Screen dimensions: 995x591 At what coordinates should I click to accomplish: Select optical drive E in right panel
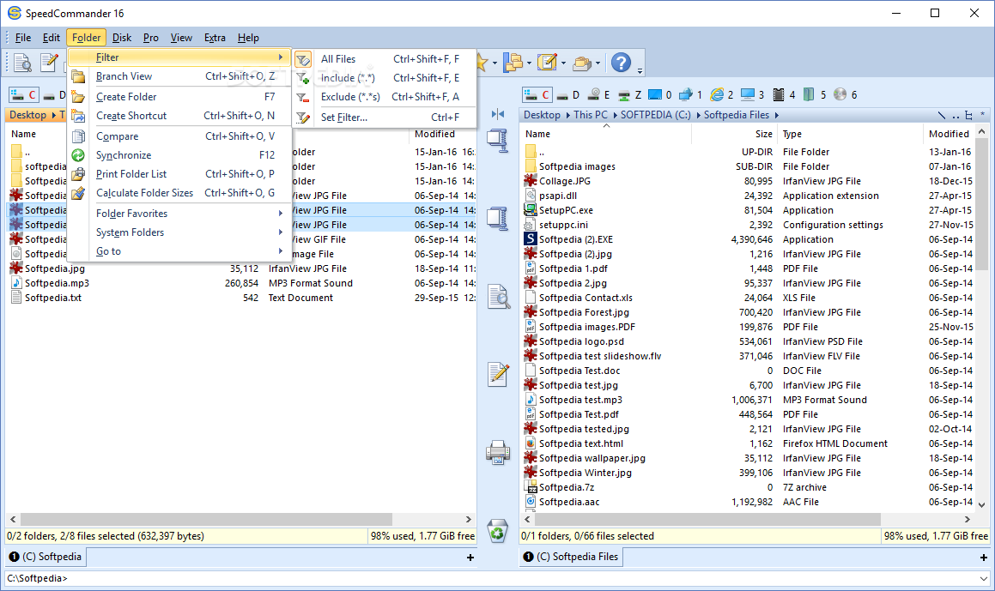point(599,95)
